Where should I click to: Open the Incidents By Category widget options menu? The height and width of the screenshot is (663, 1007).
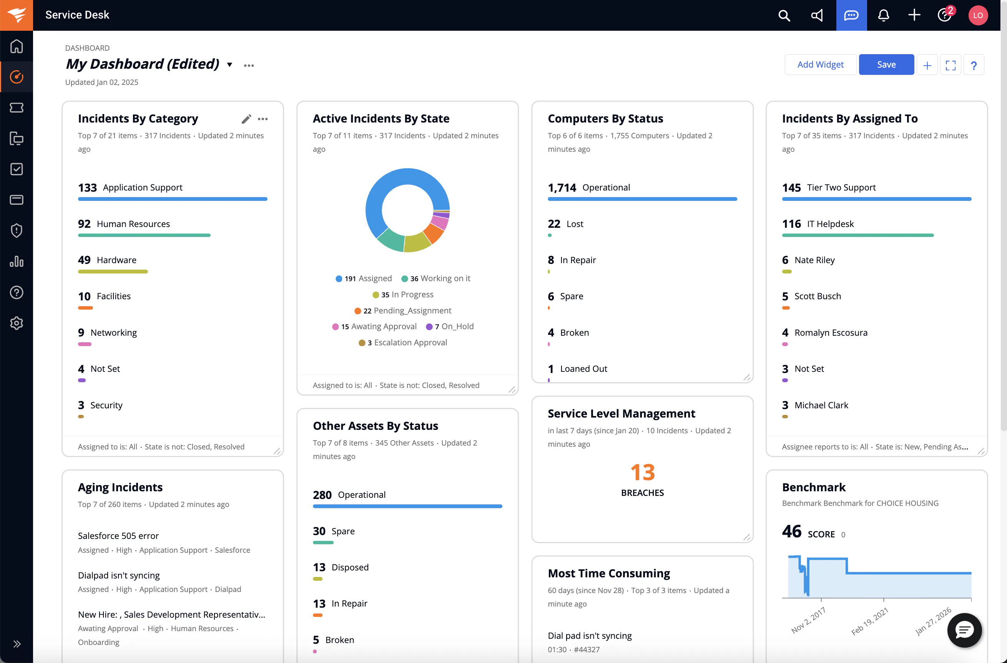tap(263, 119)
